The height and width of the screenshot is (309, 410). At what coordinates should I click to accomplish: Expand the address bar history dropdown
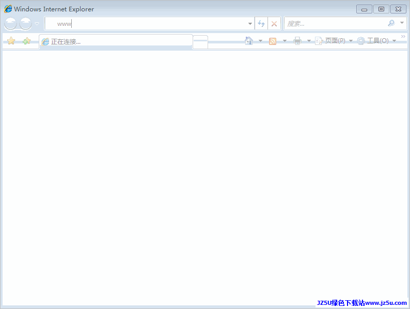[250, 24]
